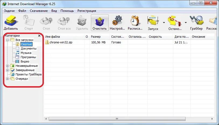Screen dimensions: 219x125
Task: Click the zip icon beside chrome-win32.zip
Action: [47, 42]
